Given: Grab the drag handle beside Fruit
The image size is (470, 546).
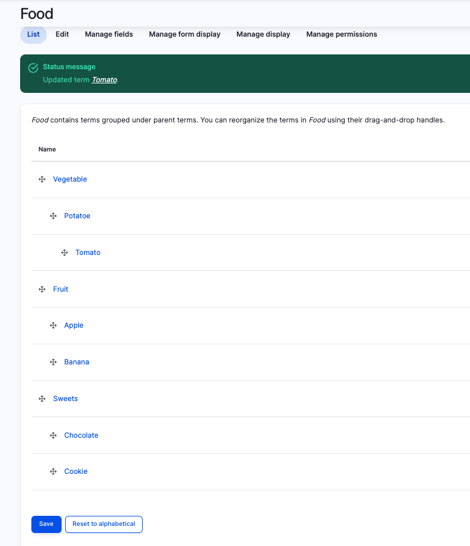Looking at the screenshot, I should [42, 289].
